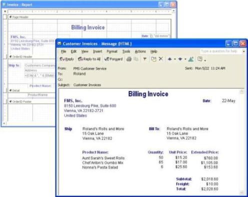Click the 'Ship To:' label in report design

click(14, 66)
